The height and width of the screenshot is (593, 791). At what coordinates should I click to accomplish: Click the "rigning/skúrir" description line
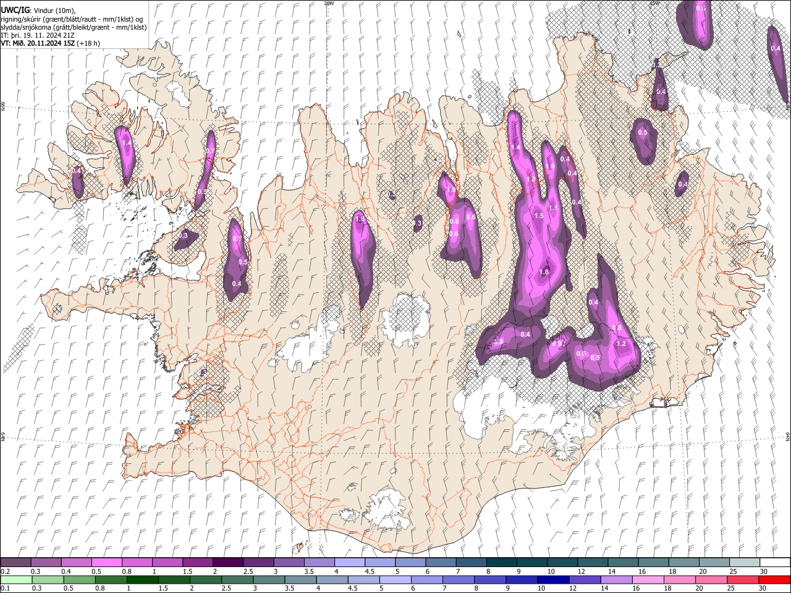pyautogui.click(x=72, y=19)
